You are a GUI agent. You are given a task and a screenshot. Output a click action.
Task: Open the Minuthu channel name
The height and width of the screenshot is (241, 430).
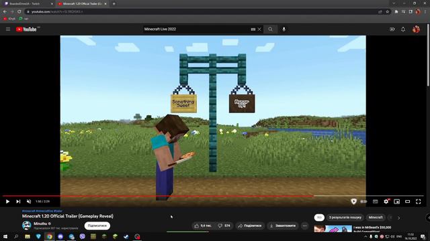tap(40, 224)
